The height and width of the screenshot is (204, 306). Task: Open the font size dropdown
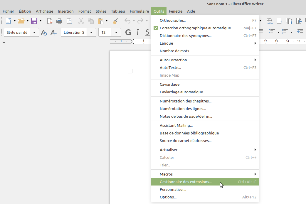pyautogui.click(x=117, y=32)
